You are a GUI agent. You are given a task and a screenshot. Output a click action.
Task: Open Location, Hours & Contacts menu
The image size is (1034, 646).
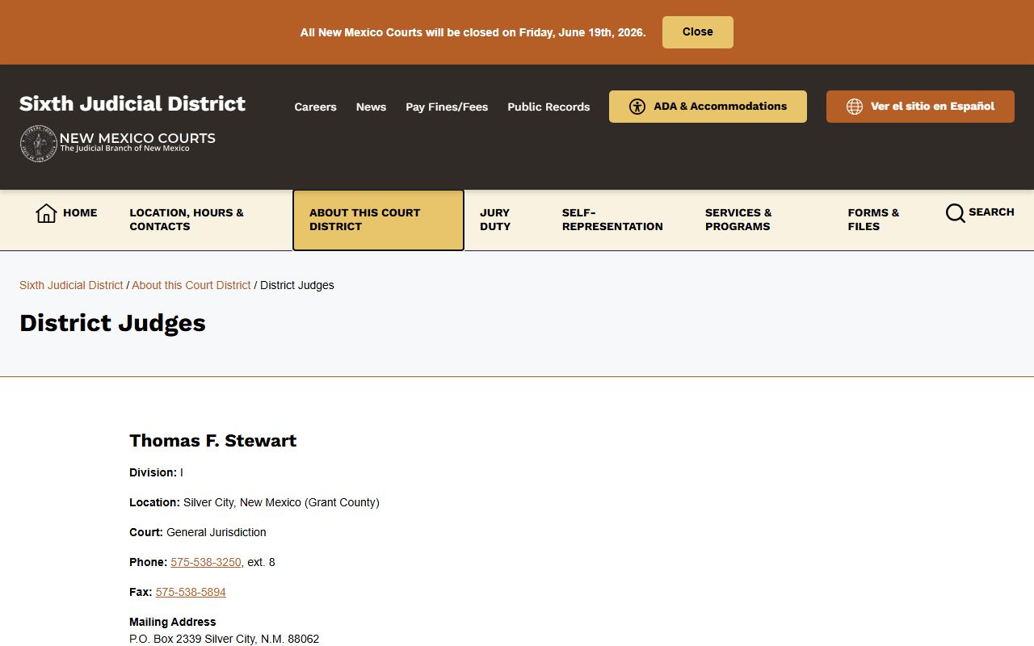[x=187, y=220]
